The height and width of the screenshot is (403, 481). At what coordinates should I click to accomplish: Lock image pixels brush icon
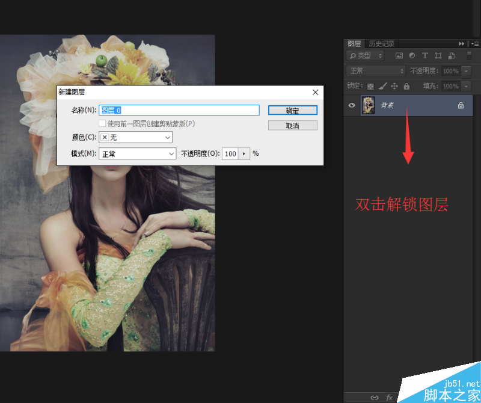(x=382, y=86)
